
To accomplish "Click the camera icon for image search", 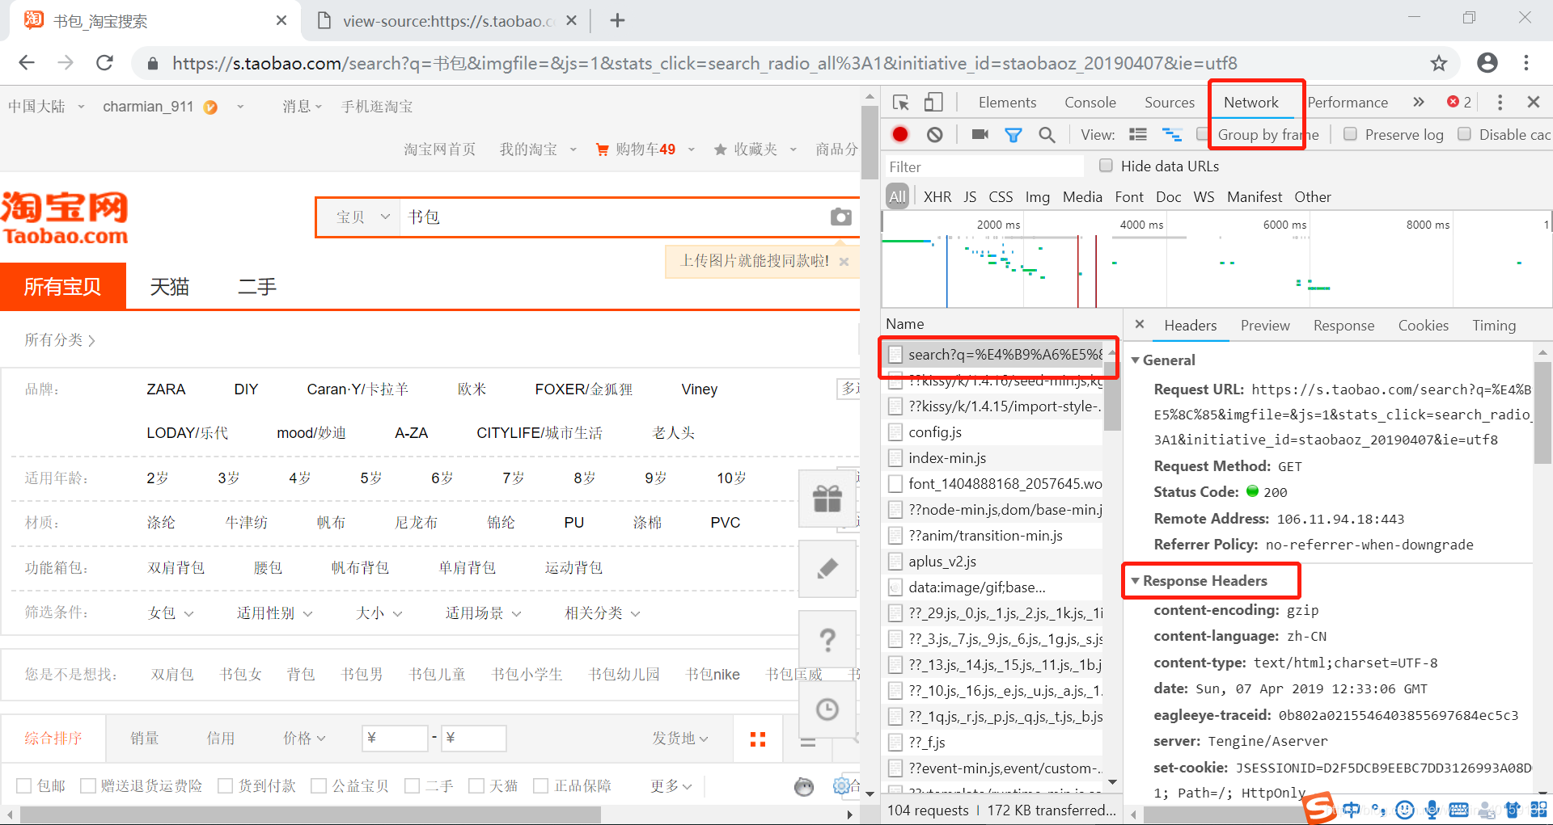I will (841, 217).
